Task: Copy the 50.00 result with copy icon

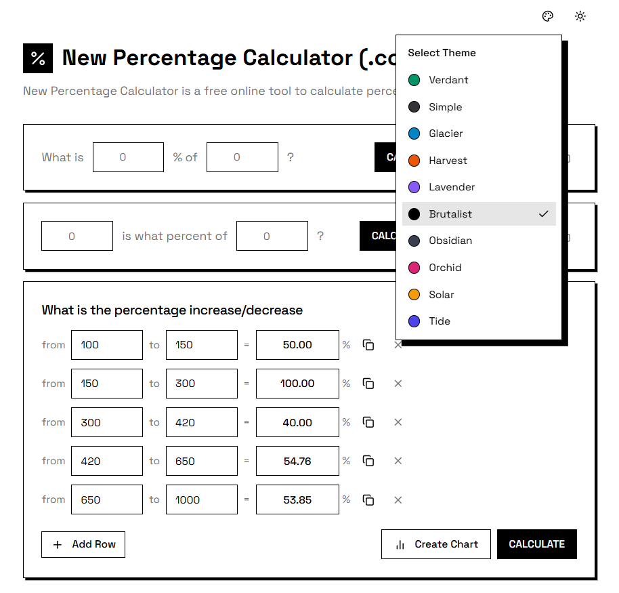Action: point(368,345)
